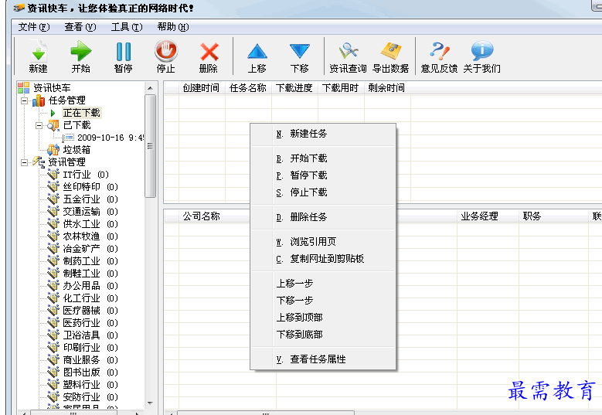Collapse the 资讯管理 tree node
This screenshot has width=602, height=415.
(x=25, y=162)
